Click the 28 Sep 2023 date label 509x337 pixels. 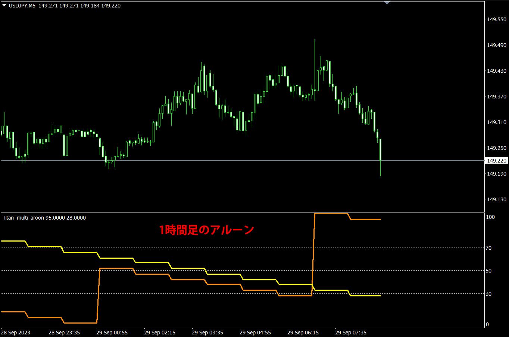tap(16, 332)
